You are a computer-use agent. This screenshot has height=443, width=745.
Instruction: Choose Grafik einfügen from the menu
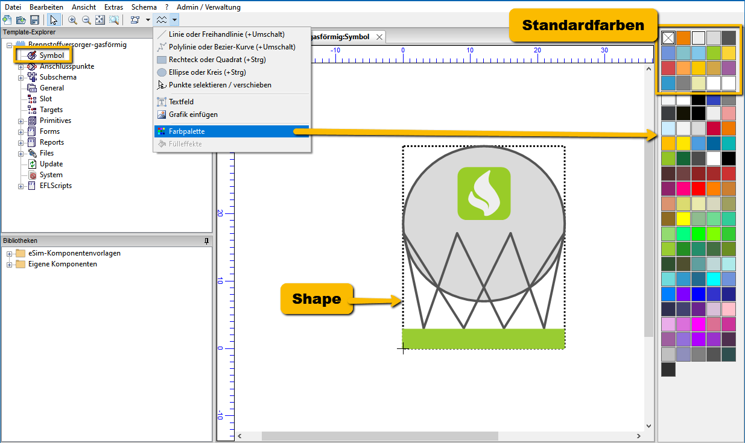coord(232,115)
